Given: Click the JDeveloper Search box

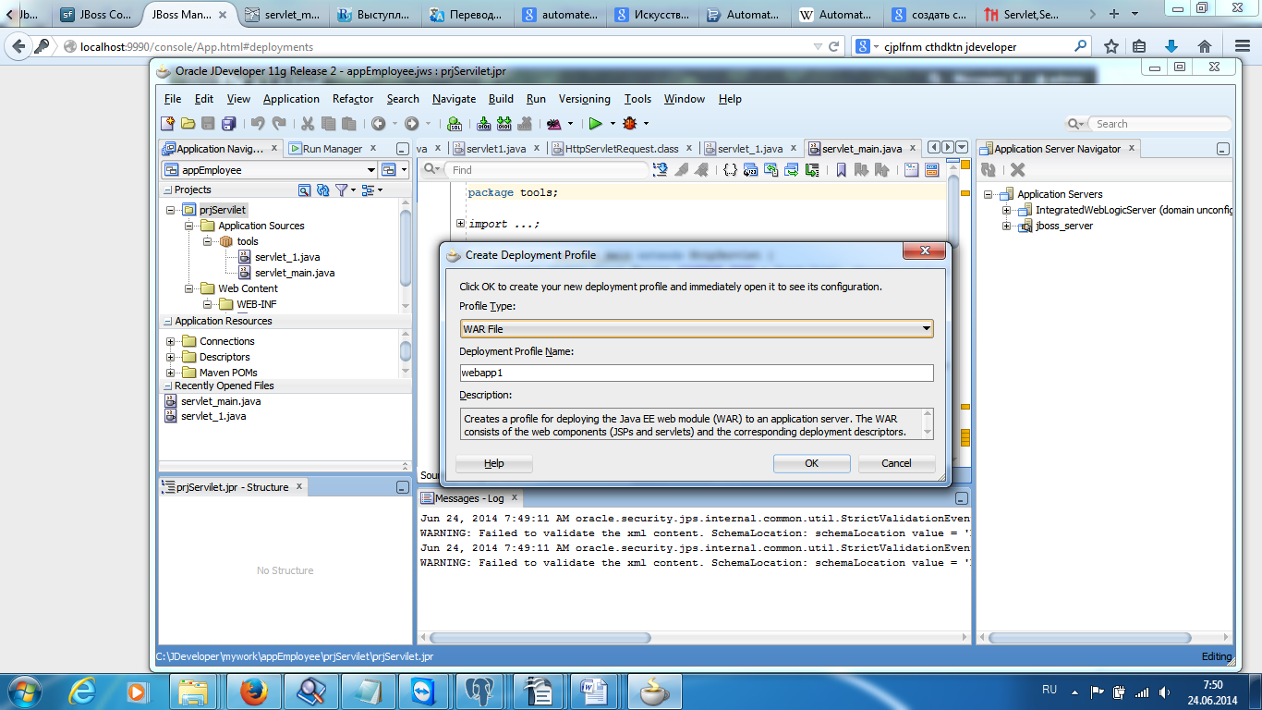Looking at the screenshot, I should 1160,124.
